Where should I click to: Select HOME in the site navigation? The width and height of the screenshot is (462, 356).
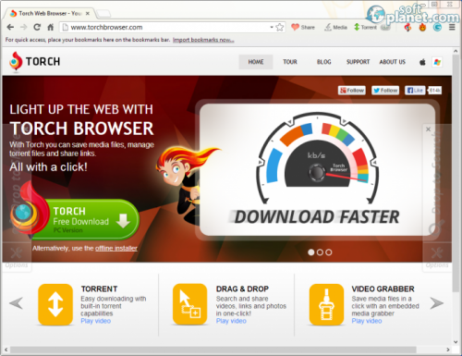256,62
